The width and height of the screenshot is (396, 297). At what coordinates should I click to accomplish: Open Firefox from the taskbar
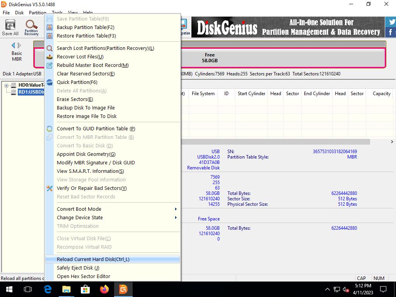pyautogui.click(x=104, y=289)
